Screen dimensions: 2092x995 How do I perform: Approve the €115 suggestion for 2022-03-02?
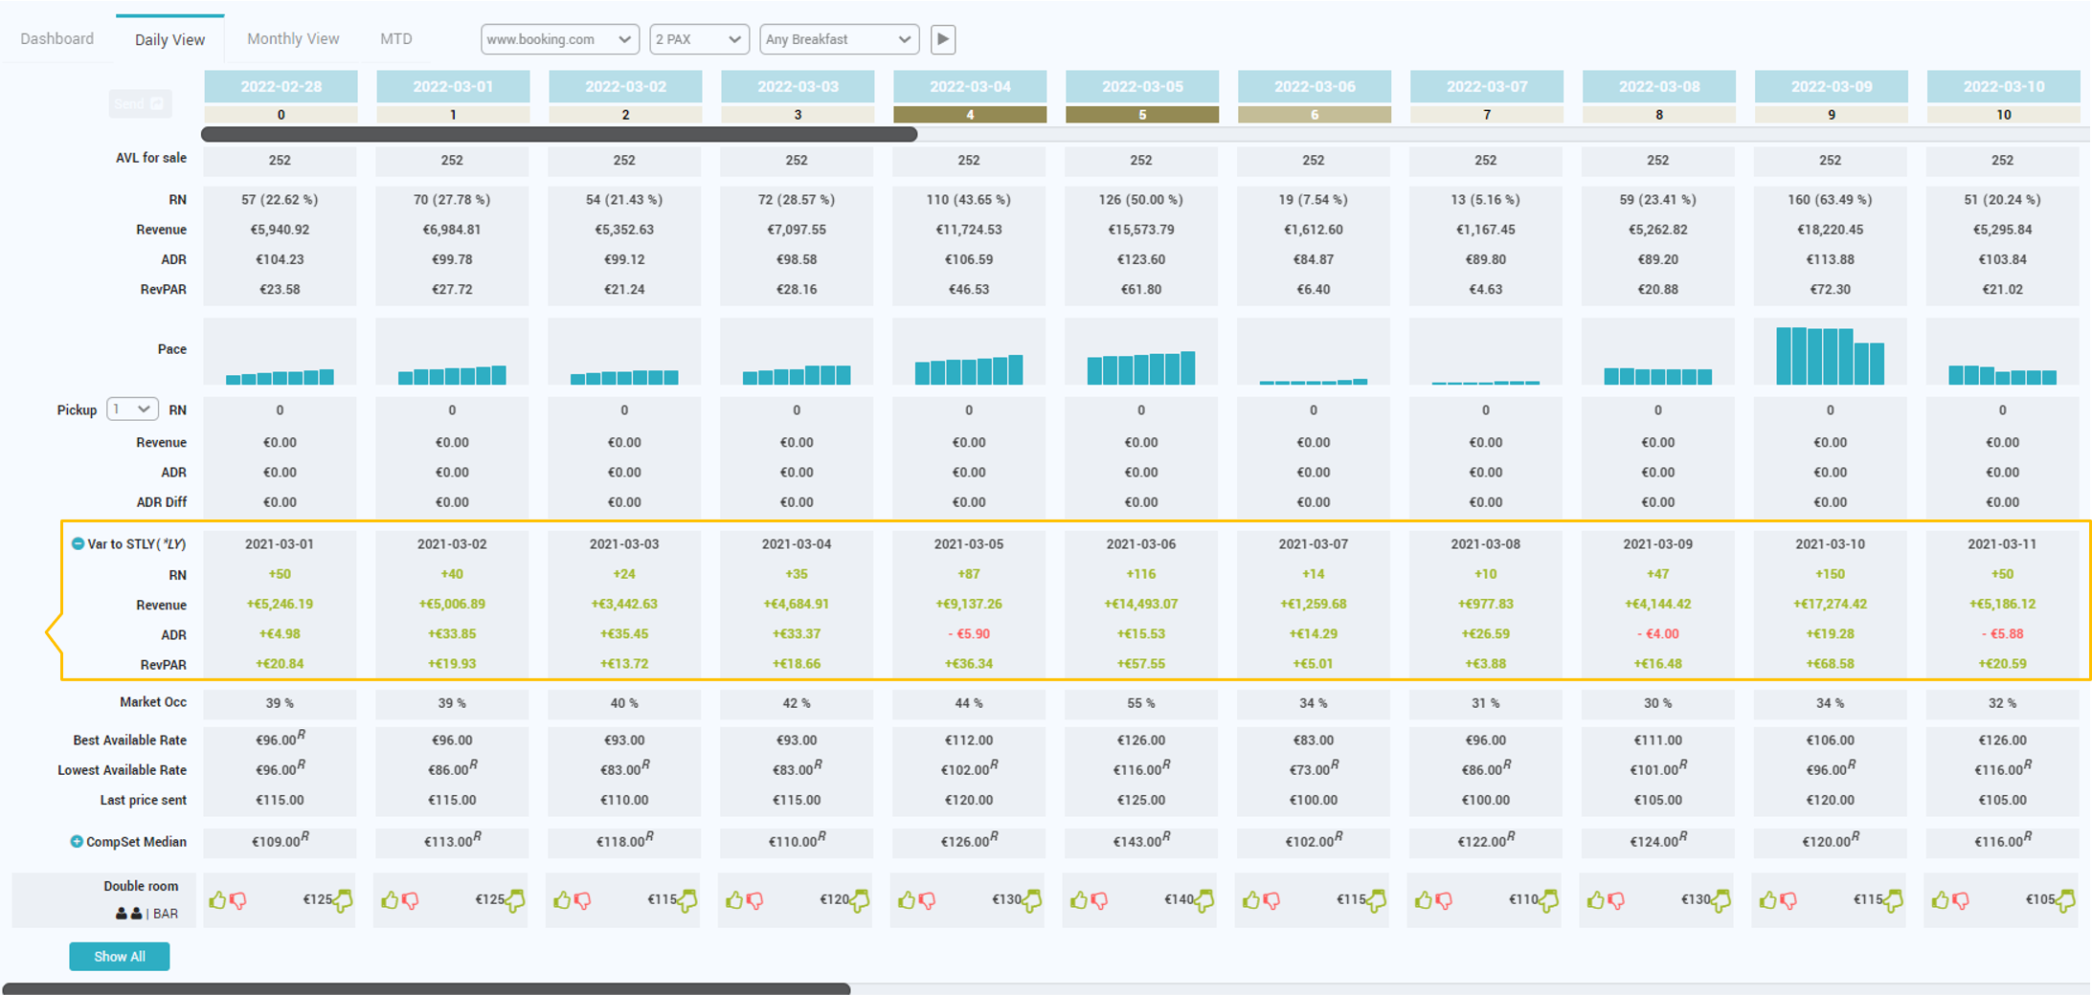pos(562,899)
